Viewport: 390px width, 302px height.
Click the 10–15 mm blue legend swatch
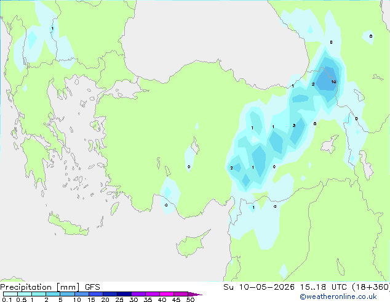tap(81, 294)
